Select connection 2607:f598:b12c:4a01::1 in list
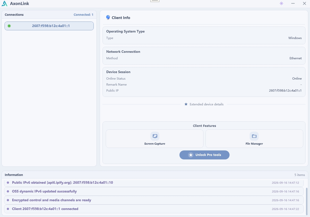310x217 pixels. click(49, 26)
